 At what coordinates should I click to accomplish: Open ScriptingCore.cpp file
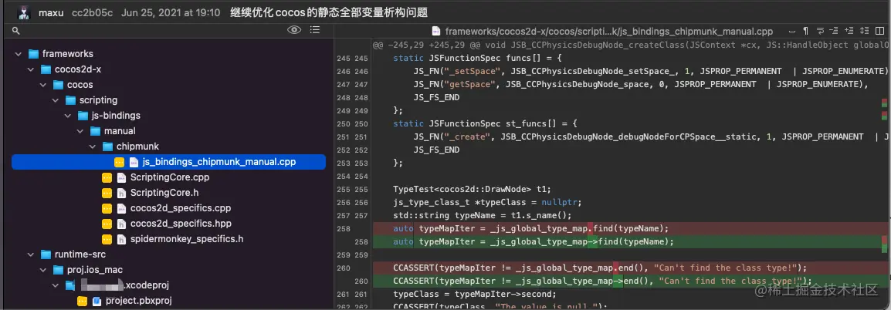(x=170, y=177)
